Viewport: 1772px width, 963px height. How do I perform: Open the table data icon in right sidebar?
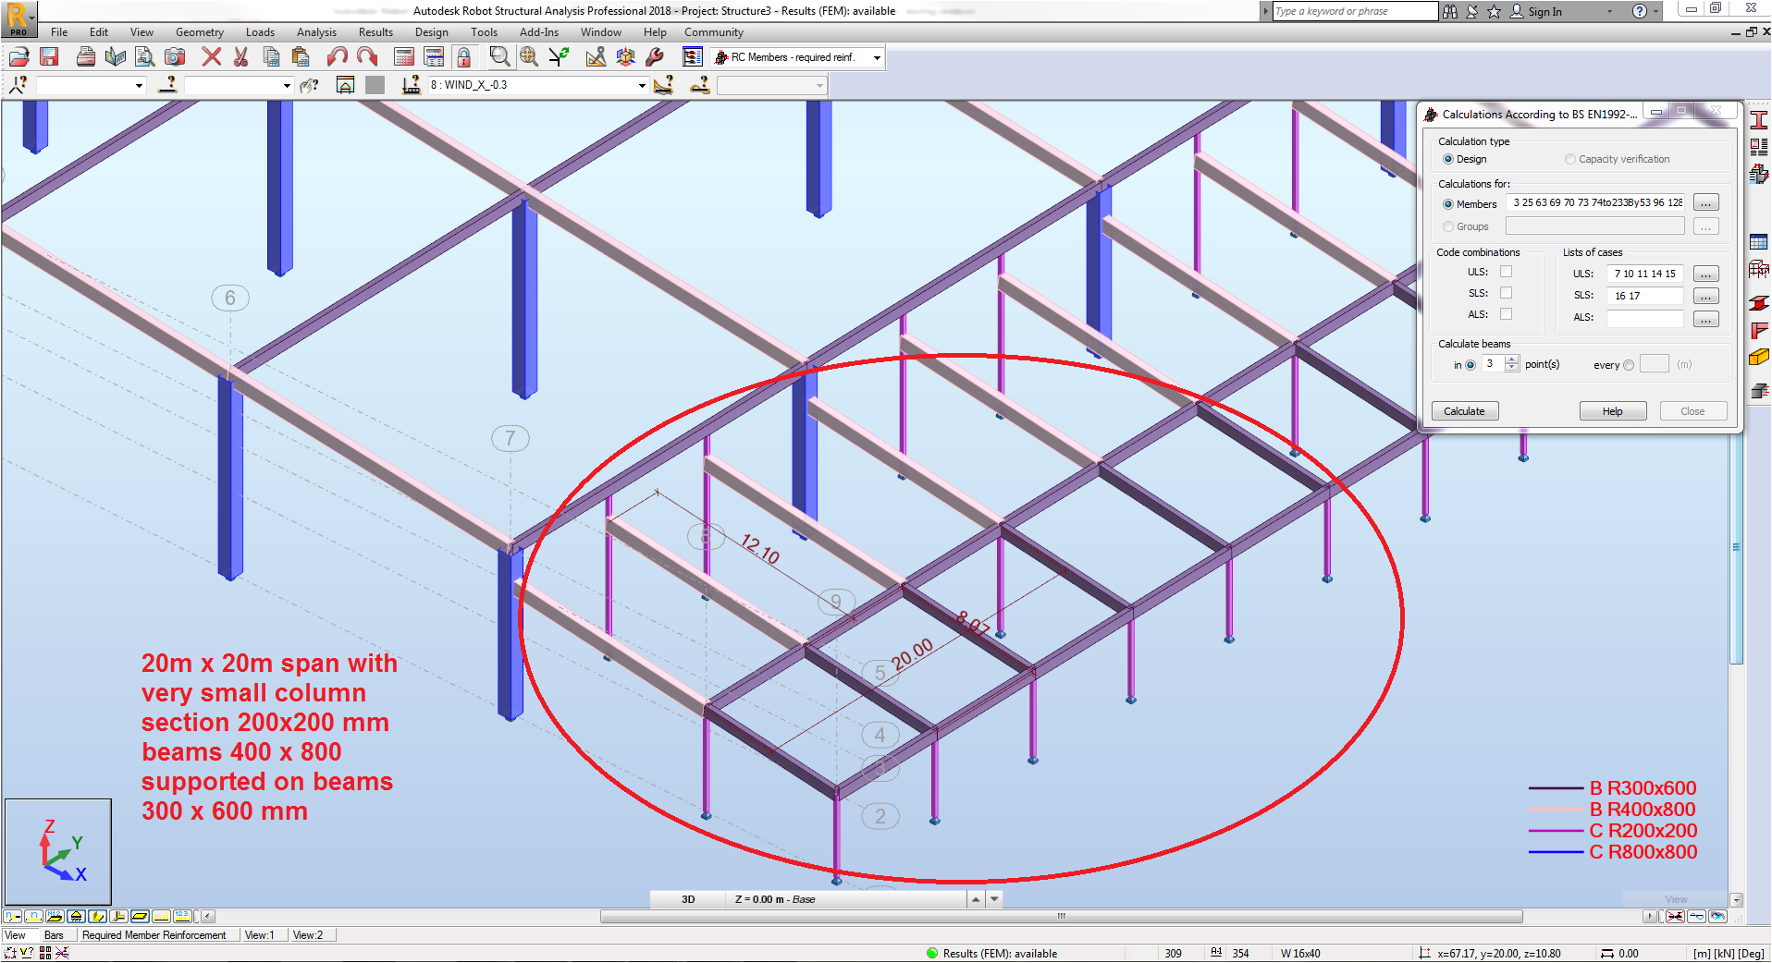point(1760,241)
